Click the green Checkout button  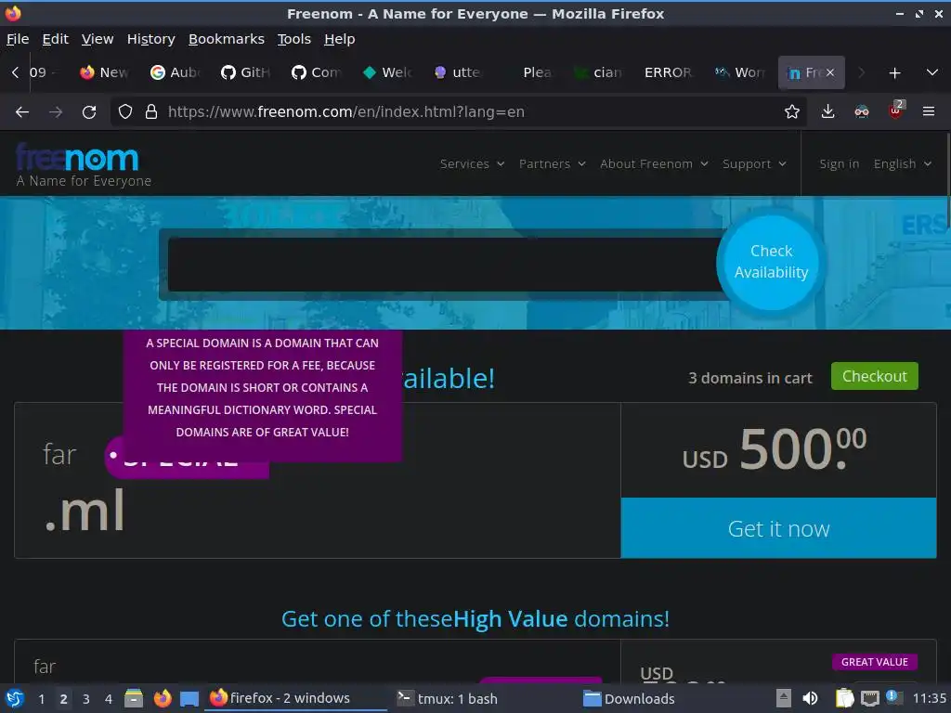[874, 376]
